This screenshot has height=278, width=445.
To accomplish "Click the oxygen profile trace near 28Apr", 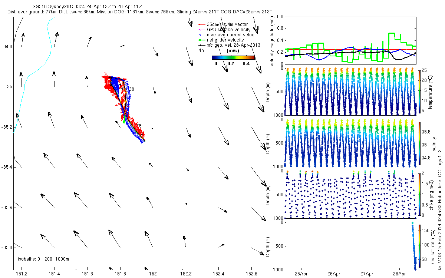I will click(x=414, y=246).
